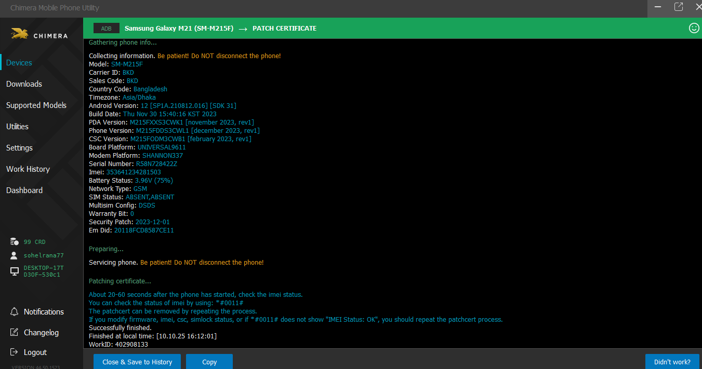This screenshot has width=702, height=369.
Task: Click the user profile icon
Action: click(15, 255)
